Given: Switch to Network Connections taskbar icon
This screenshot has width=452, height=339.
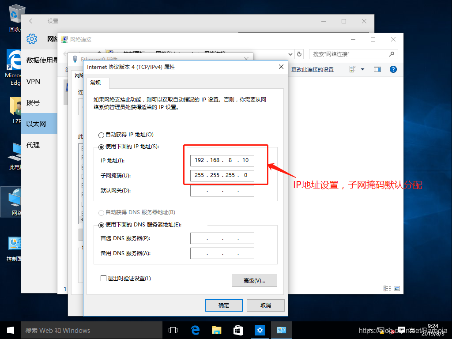Looking at the screenshot, I should [281, 330].
